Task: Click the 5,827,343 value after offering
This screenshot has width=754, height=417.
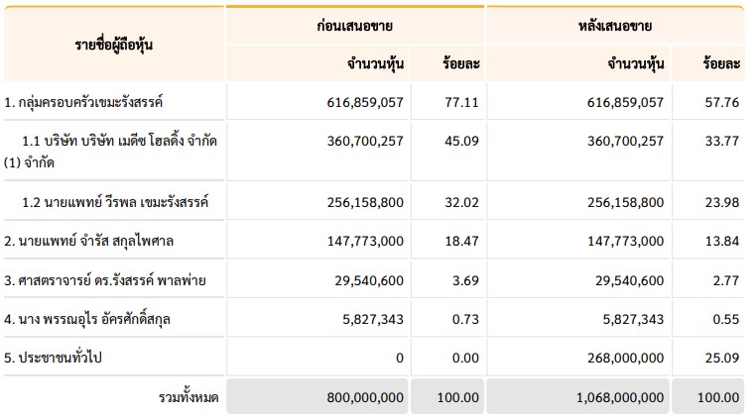Action: pos(633,319)
